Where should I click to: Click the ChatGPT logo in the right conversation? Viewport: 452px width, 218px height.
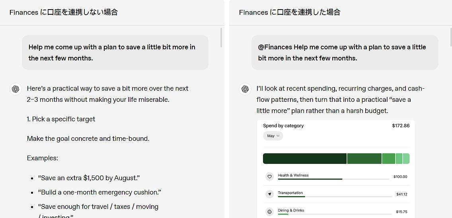coord(245,89)
